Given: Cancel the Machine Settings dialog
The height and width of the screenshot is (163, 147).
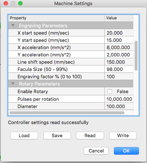Looking at the screenshot, I should pyautogui.click(x=96, y=151).
